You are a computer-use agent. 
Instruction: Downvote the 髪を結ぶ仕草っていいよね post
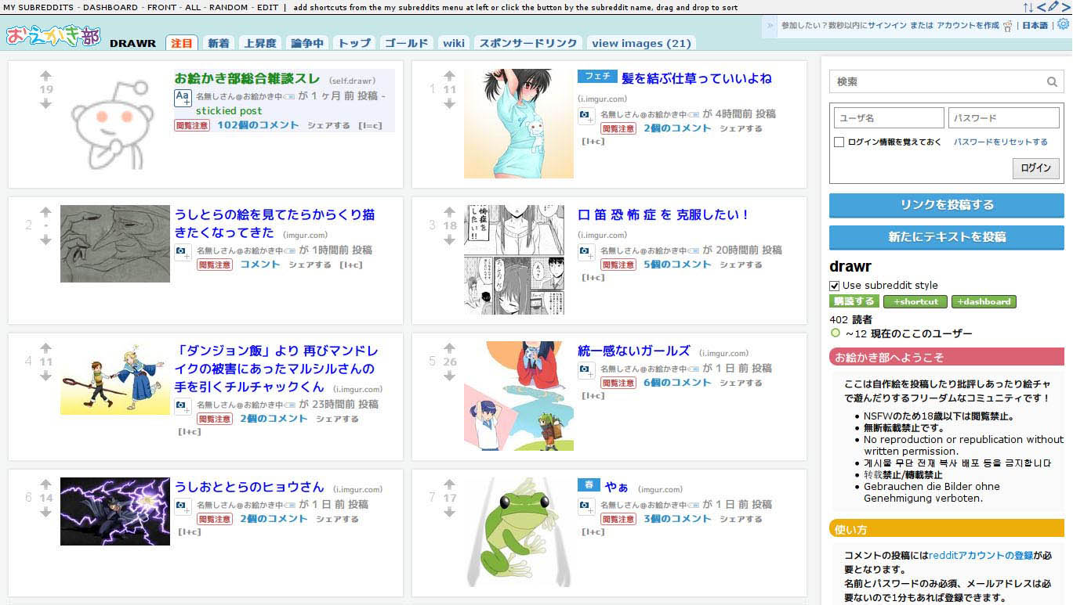tap(449, 104)
